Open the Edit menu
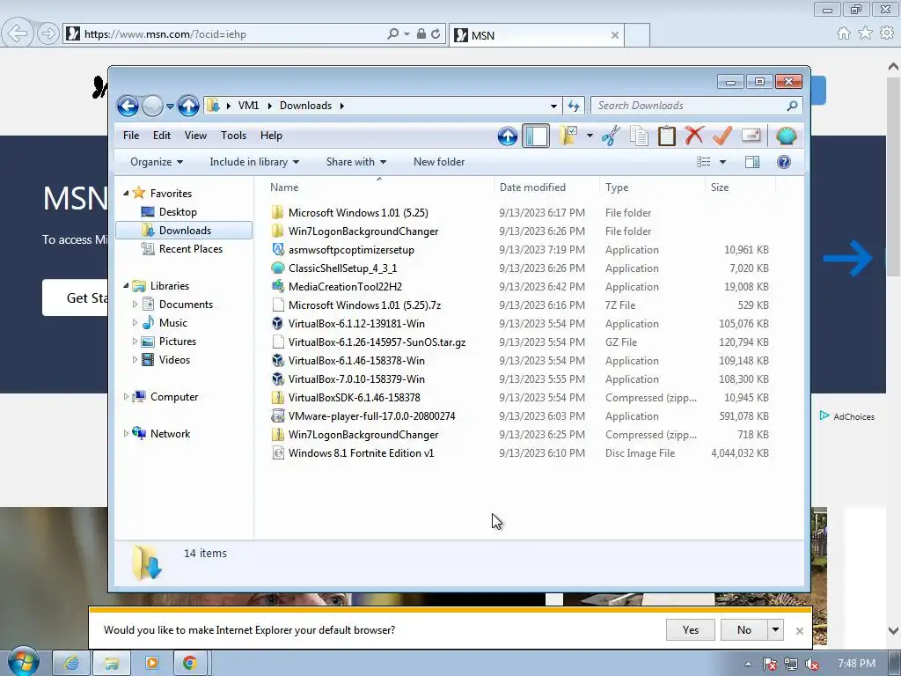This screenshot has height=676, width=901. (162, 136)
